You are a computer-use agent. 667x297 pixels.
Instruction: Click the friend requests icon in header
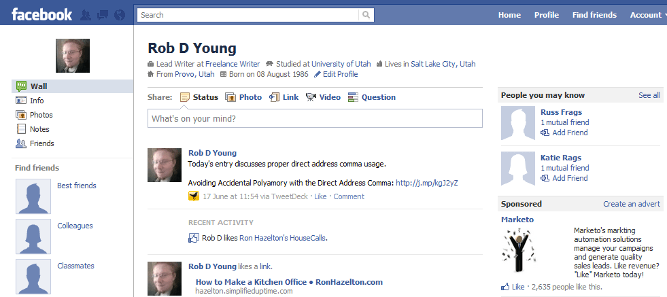[x=86, y=15]
